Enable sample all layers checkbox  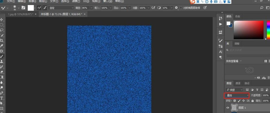point(181,8)
